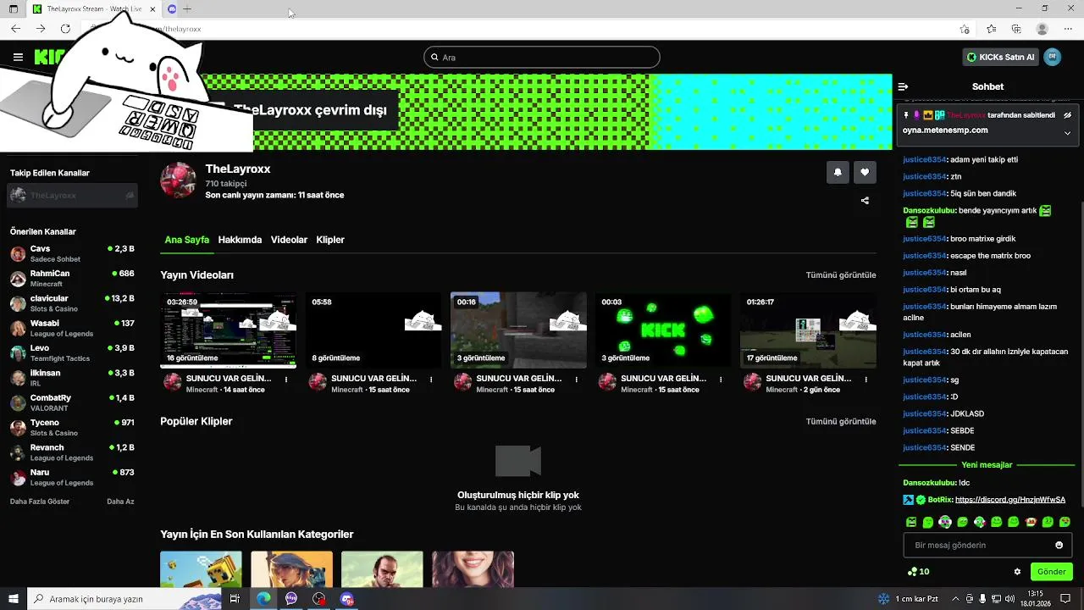Open Wasabi channel in the recommended list
This screenshot has width=1084, height=610.
point(72,328)
